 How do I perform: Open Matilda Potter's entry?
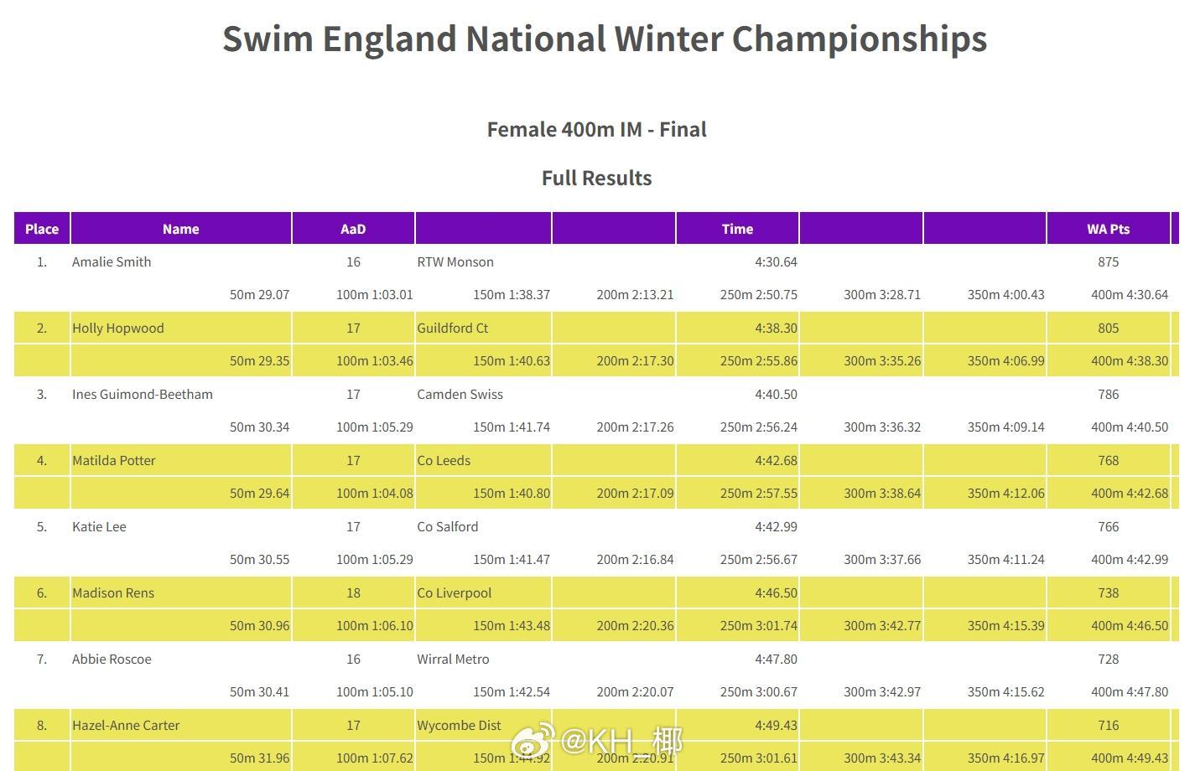pos(114,460)
